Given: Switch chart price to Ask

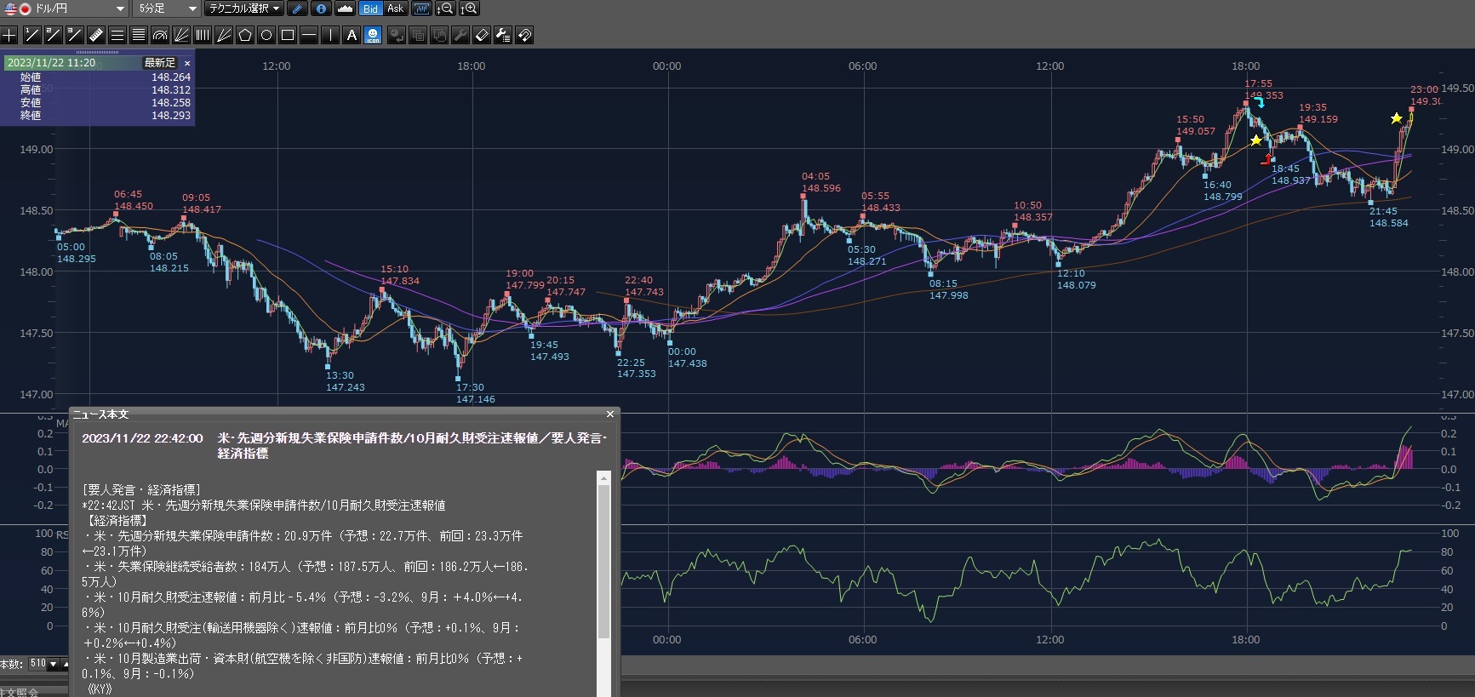Looking at the screenshot, I should (395, 9).
